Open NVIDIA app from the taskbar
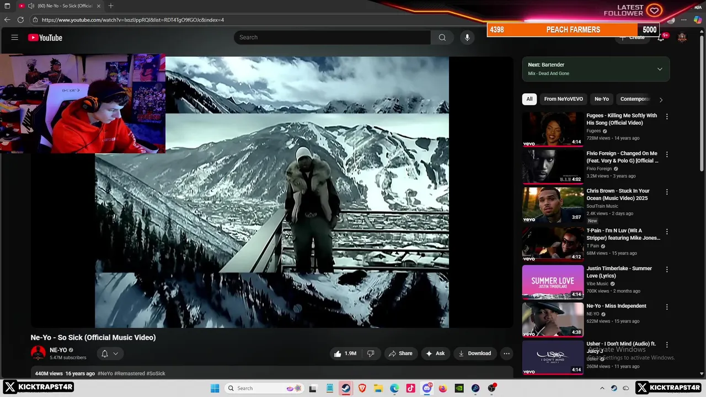The width and height of the screenshot is (706, 397). point(459,388)
